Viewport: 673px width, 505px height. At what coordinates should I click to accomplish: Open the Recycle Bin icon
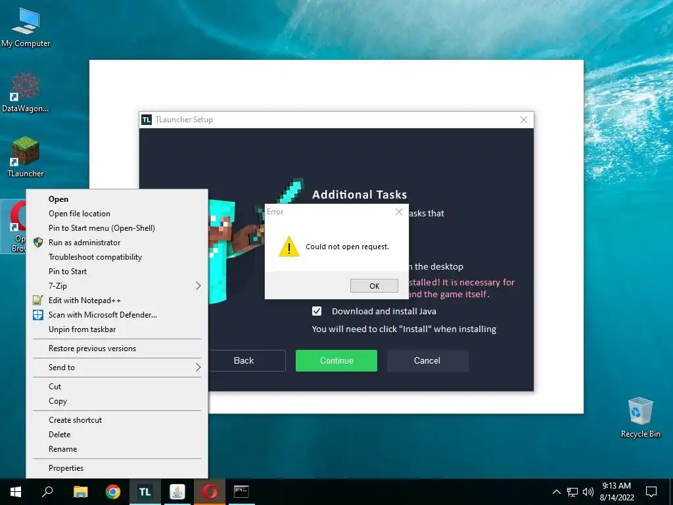640,418
